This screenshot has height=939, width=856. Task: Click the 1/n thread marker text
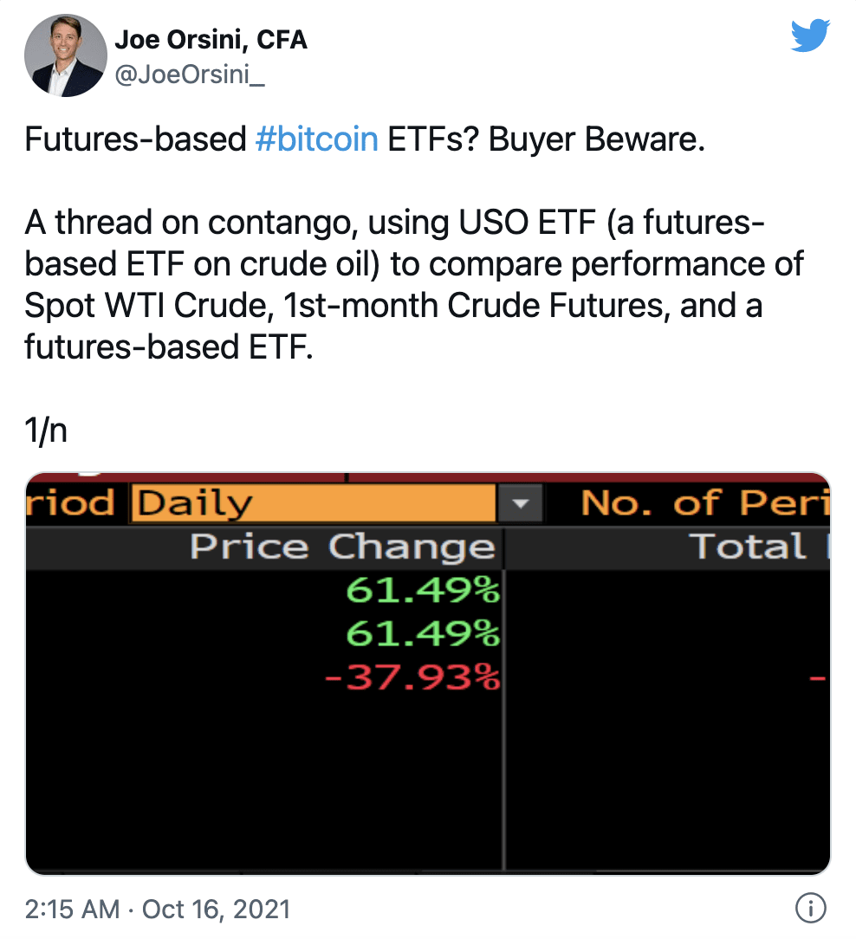tap(46, 430)
